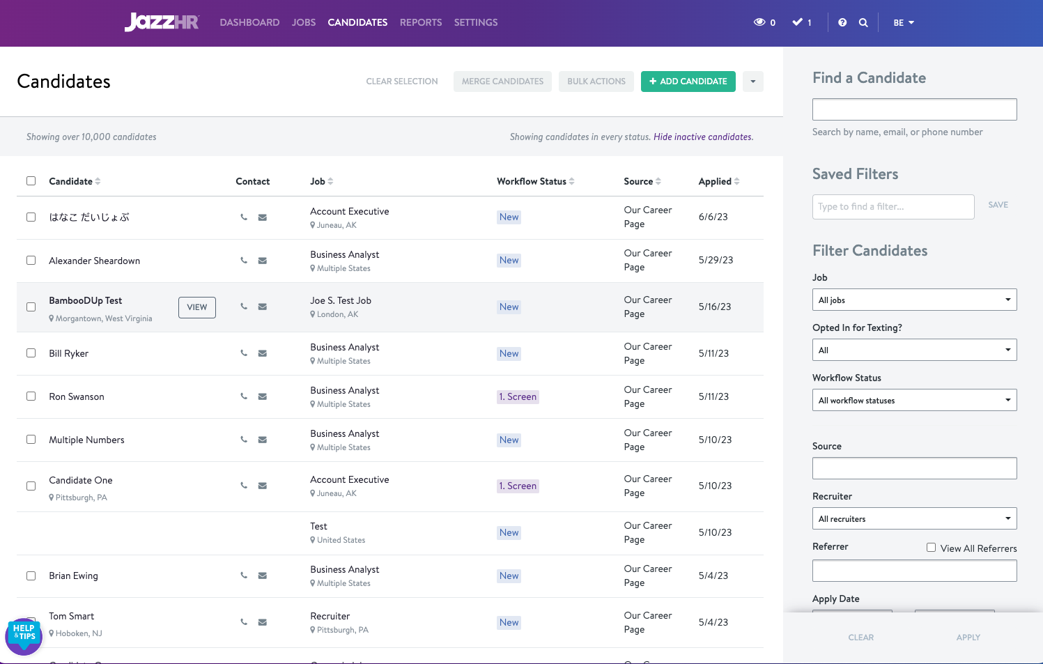Open the Jobs section

304,22
